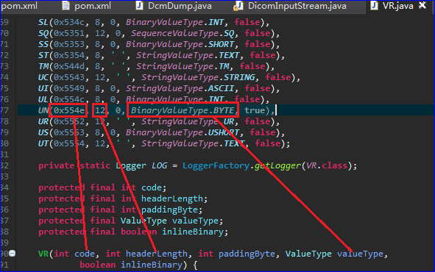Screen dimensions: 435x272
Task: Click the inlineBinary field declaration
Action: 193,232
